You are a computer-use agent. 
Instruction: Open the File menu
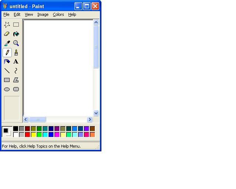6,14
